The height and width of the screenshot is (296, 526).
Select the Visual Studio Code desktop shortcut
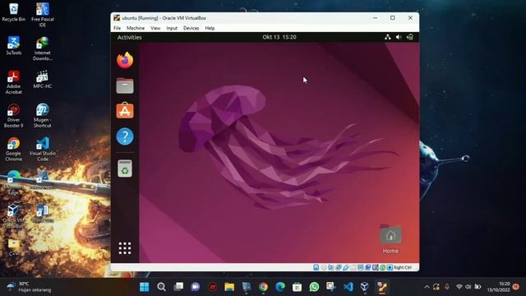43,150
